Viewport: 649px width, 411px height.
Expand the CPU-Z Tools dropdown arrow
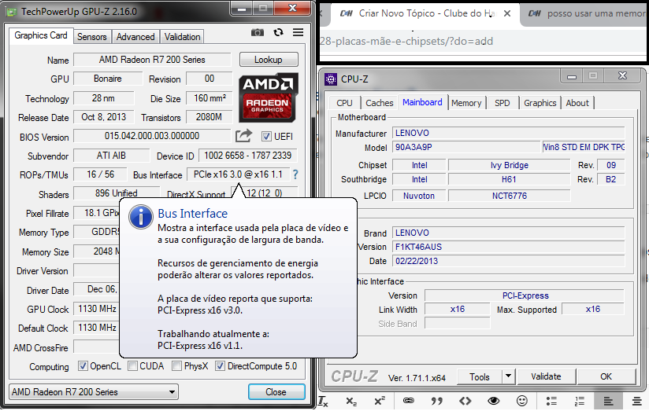[508, 376]
